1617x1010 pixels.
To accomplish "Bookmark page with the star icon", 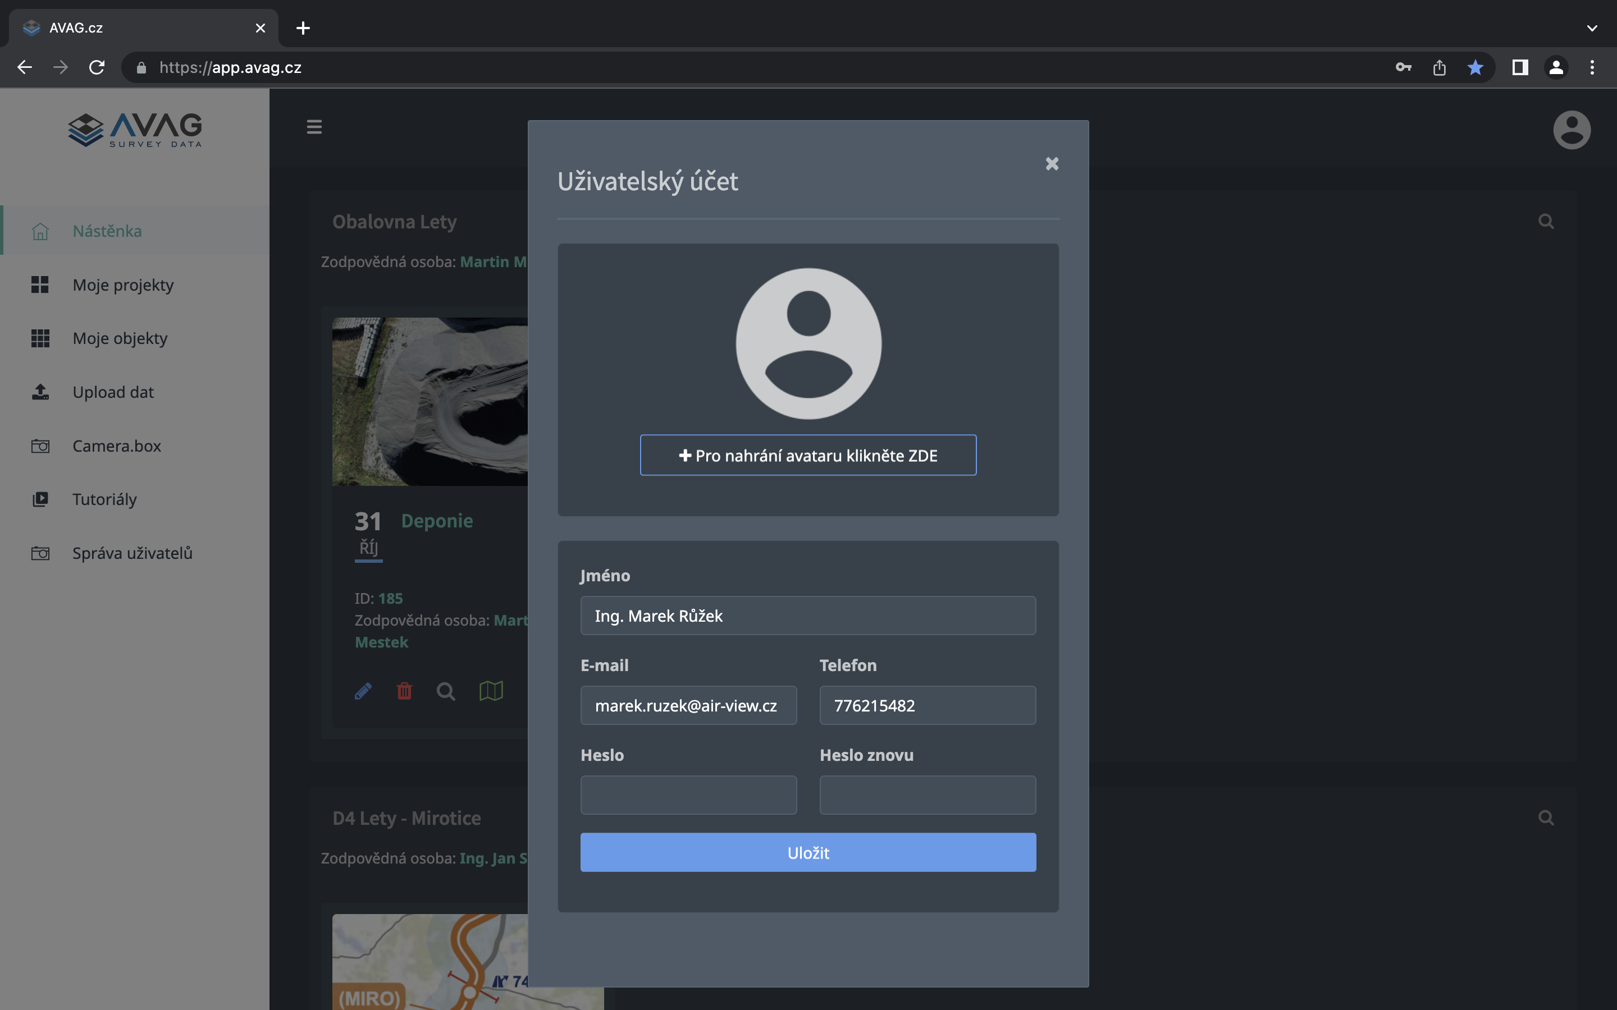I will coord(1476,67).
